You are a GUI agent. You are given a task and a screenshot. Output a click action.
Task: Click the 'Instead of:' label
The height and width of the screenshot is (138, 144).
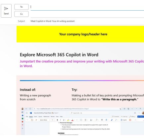click(x=28, y=90)
